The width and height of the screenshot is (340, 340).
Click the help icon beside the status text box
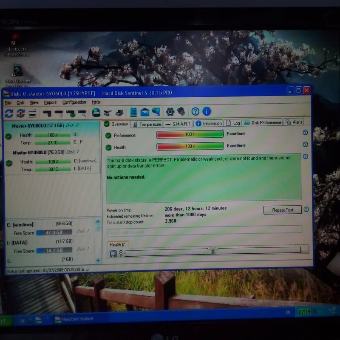tap(306, 156)
